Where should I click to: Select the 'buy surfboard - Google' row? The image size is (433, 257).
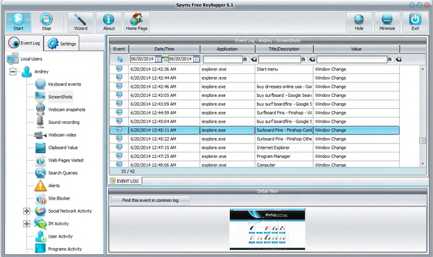coord(254,96)
